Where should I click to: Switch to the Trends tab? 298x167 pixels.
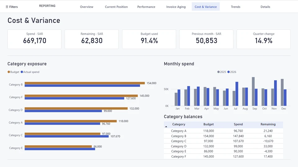[x=236, y=7]
